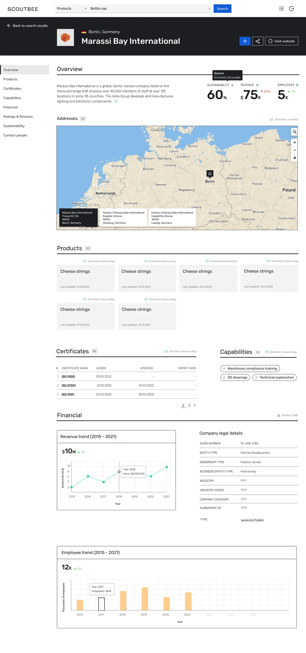The width and height of the screenshot is (306, 653).
Task: Click the Capabilities enriched cloud icon
Action: pos(267,352)
